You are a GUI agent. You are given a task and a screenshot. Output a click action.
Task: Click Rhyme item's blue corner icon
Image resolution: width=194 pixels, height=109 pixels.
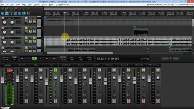click(135, 27)
